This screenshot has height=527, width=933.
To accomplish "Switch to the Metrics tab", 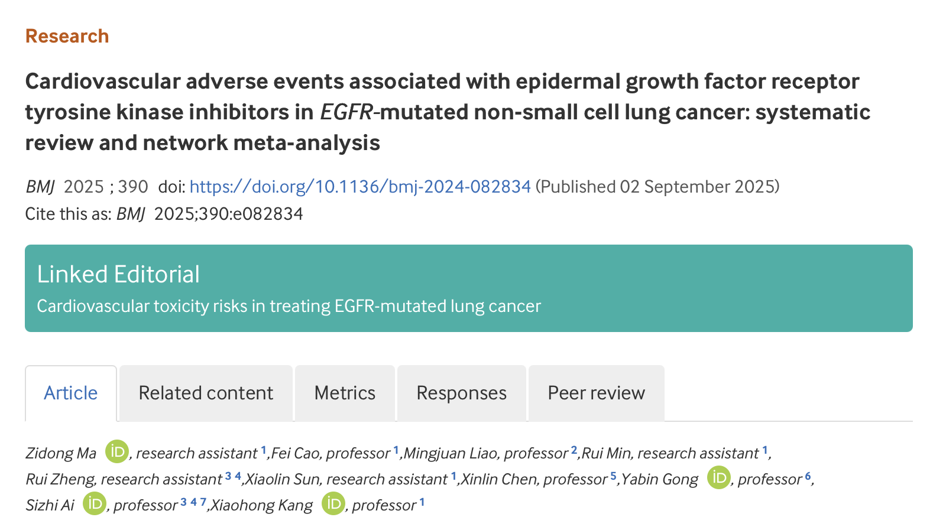I will (345, 393).
